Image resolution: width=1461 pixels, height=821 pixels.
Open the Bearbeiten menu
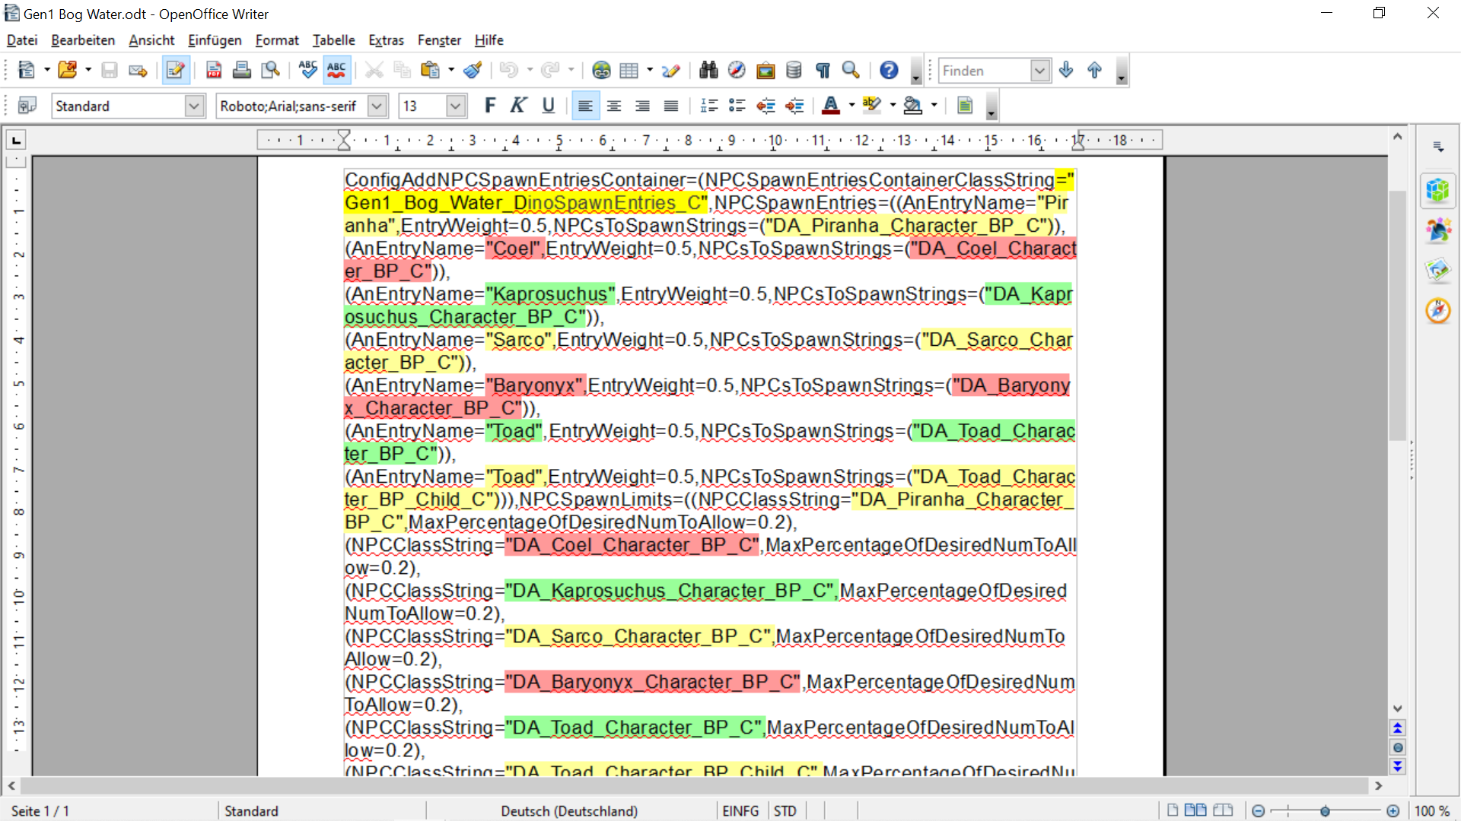pyautogui.click(x=83, y=40)
